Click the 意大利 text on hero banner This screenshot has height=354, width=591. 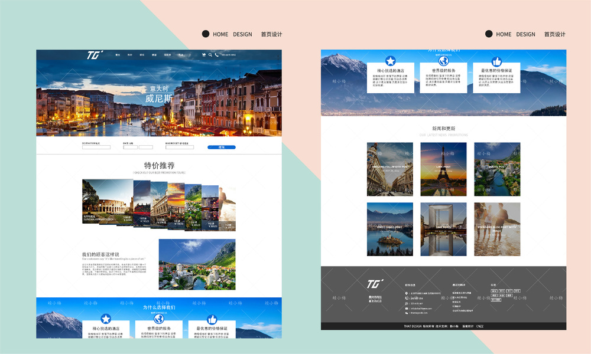[159, 88]
